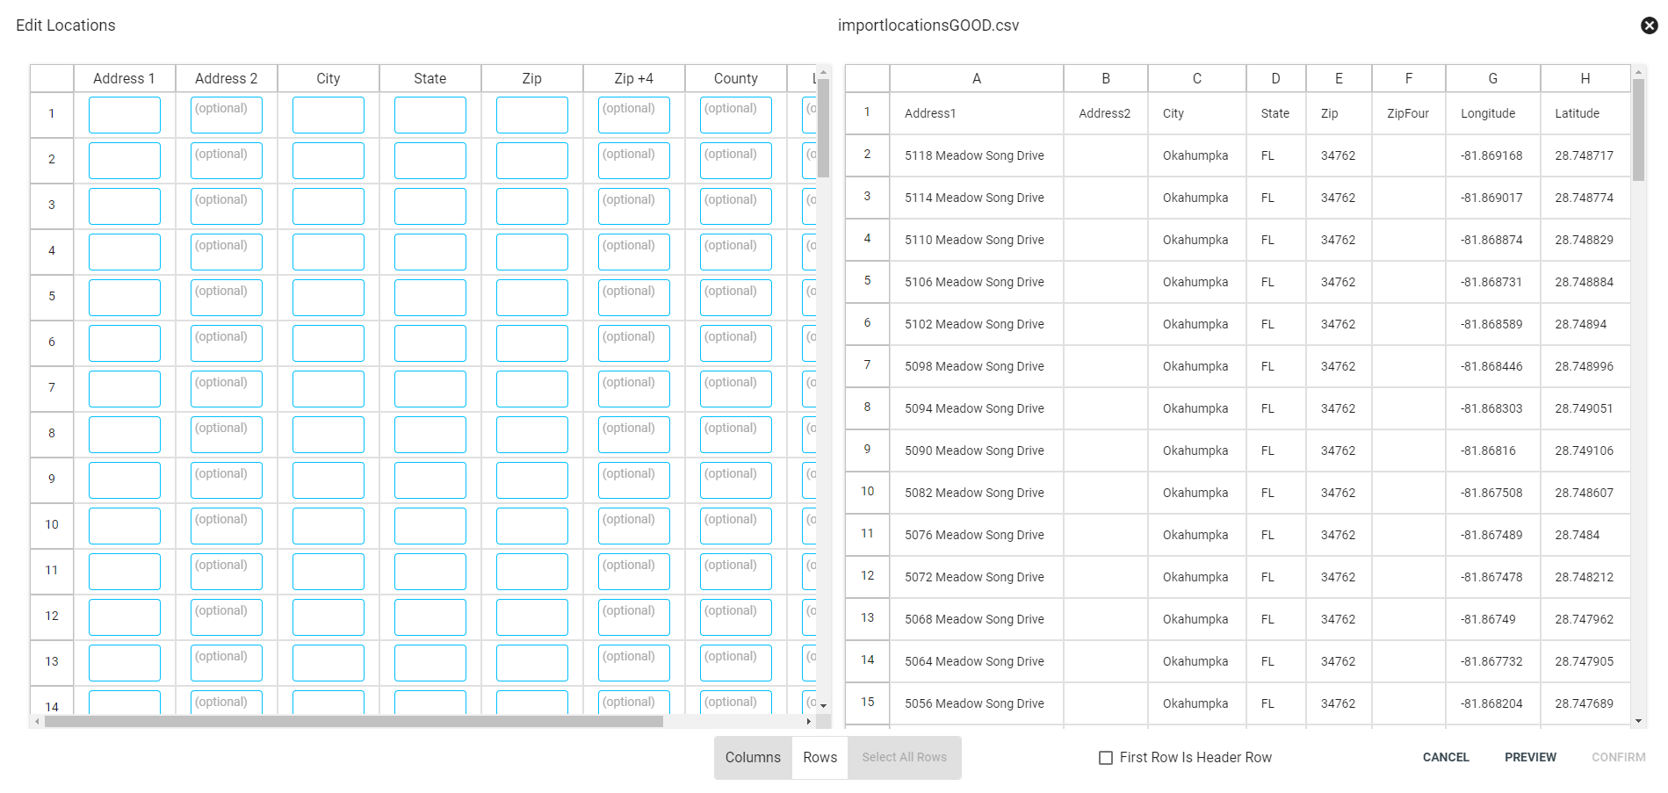1668x793 pixels.
Task: Click left grid horizontal scrollbar thumb
Action: [354, 721]
